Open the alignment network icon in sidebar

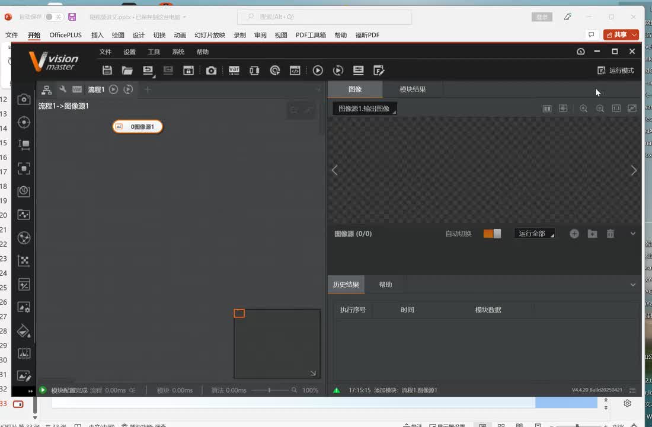pos(24,238)
